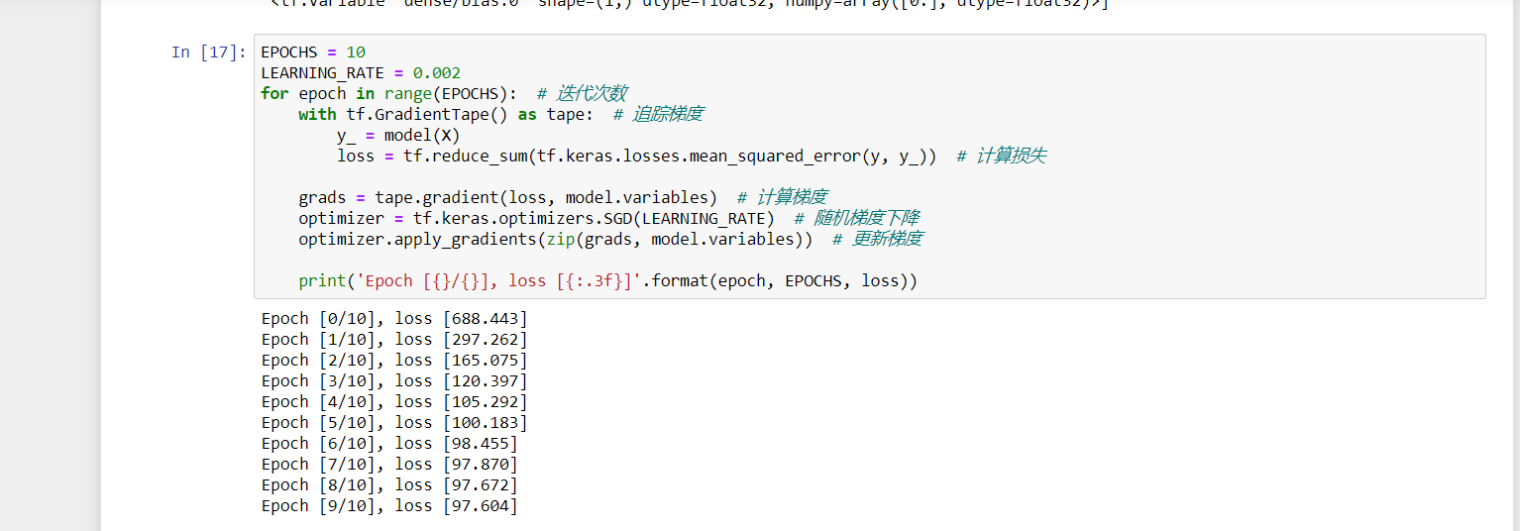Screen dimensions: 1520x531
Task: Click the 随机梯度下降 comment
Action: pyautogui.click(x=859, y=219)
